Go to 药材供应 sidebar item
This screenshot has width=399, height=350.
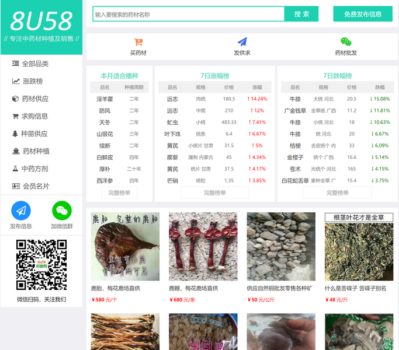pyautogui.click(x=35, y=99)
